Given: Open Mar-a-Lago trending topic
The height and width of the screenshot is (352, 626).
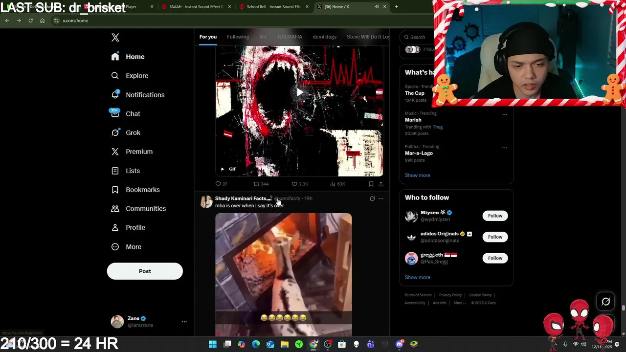Looking at the screenshot, I should pos(419,153).
